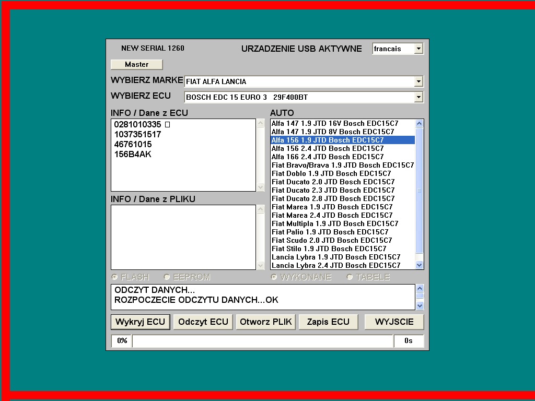Select Fiat Ducato 2.3 JTD entry
Screen dimensions: 535x401
point(343,190)
